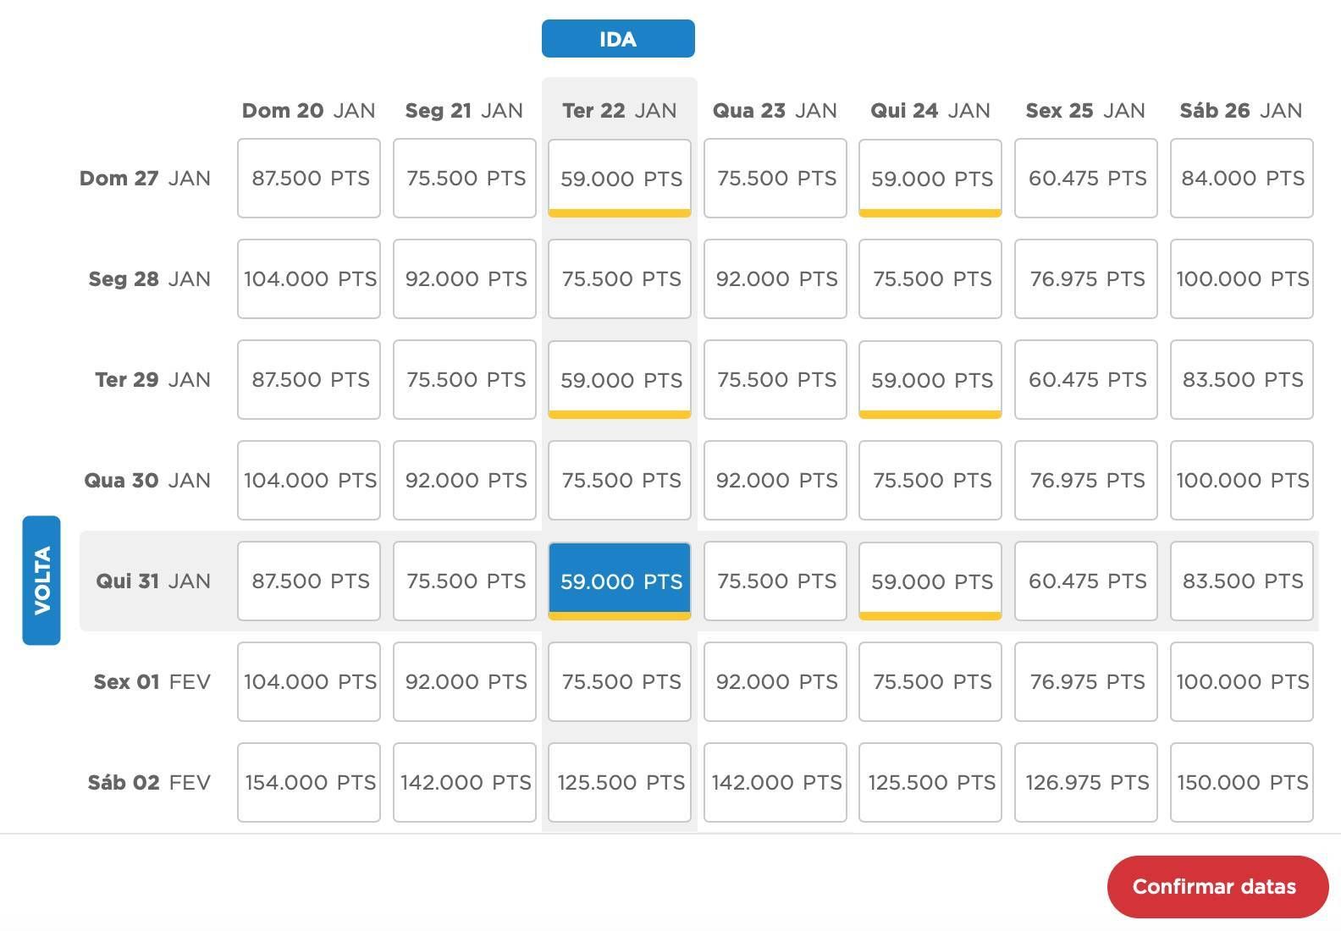The image size is (1341, 931).
Task: Pick 100.000 PTS for Sáb 26 / Sex 01
Action: click(x=1242, y=682)
